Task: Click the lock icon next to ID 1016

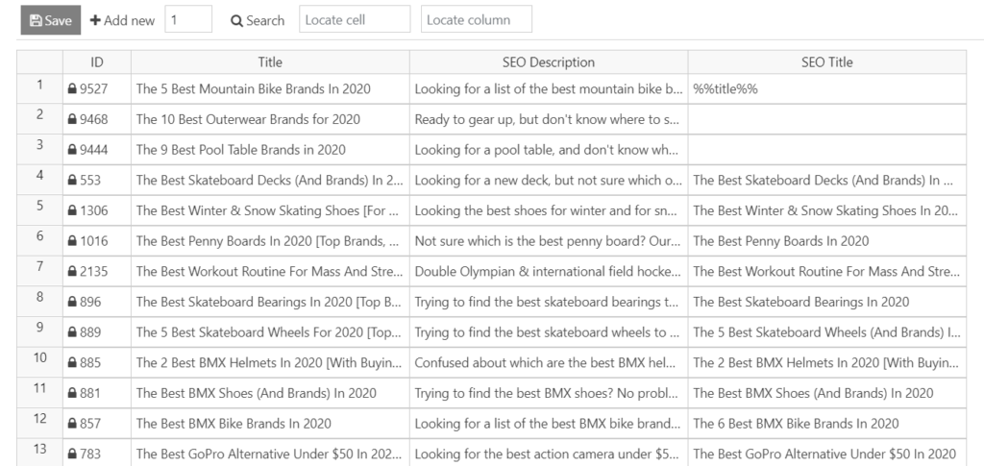Action: point(72,241)
